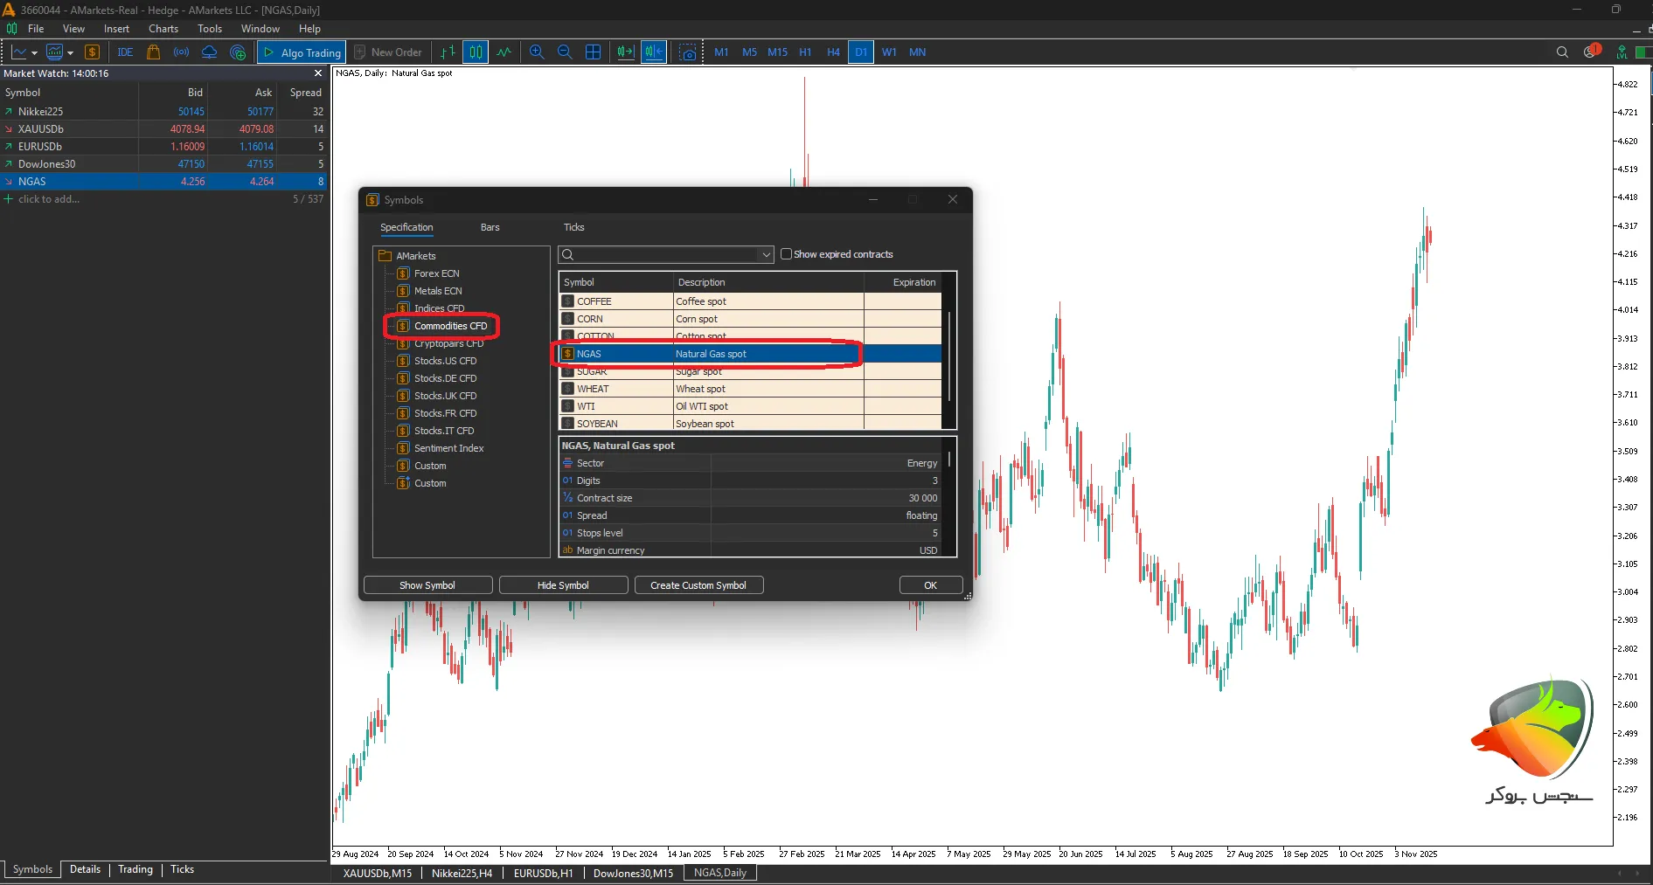1653x885 pixels.
Task: Click the Zoom In chart icon
Action: [x=537, y=52]
